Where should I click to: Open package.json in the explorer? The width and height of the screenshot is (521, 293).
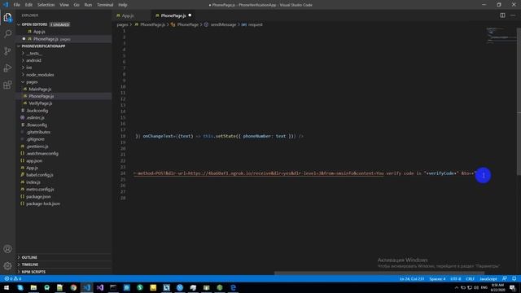(38, 197)
